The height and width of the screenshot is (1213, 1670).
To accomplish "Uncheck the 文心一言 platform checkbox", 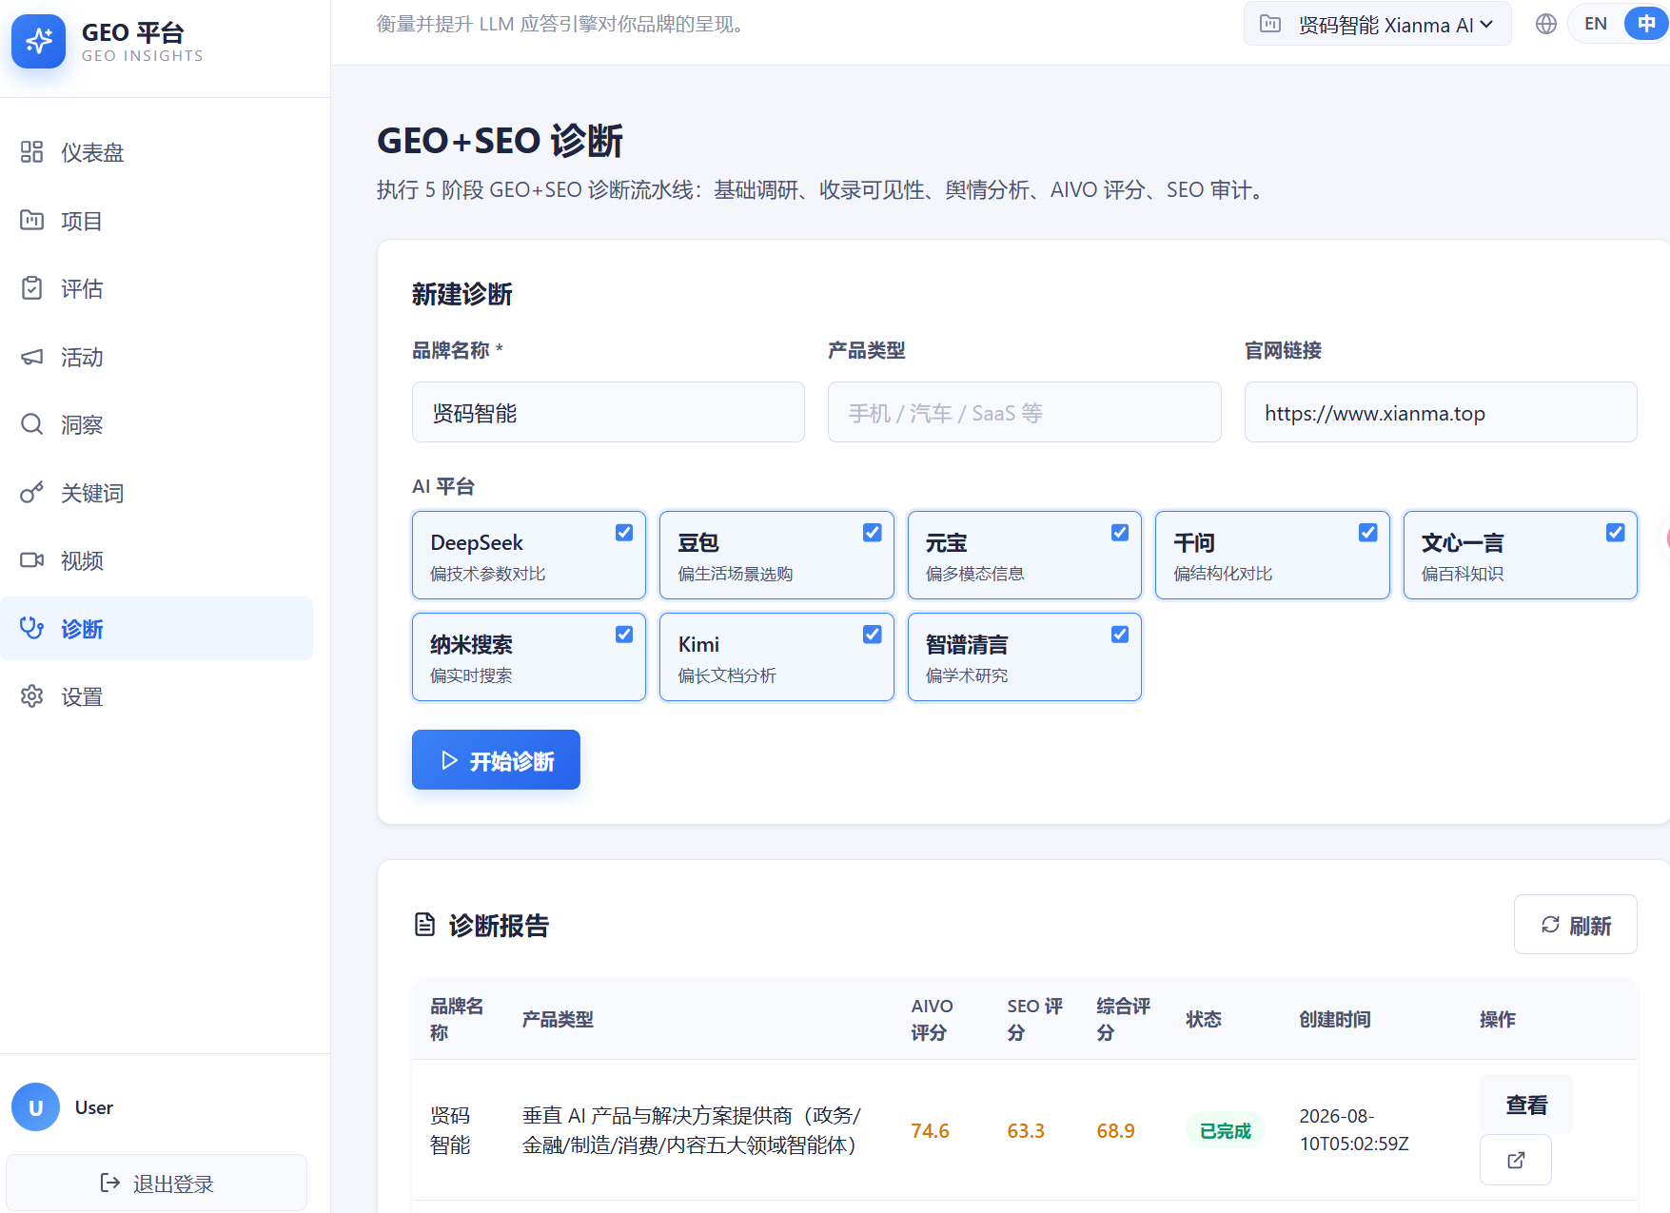I will pos(1616,533).
